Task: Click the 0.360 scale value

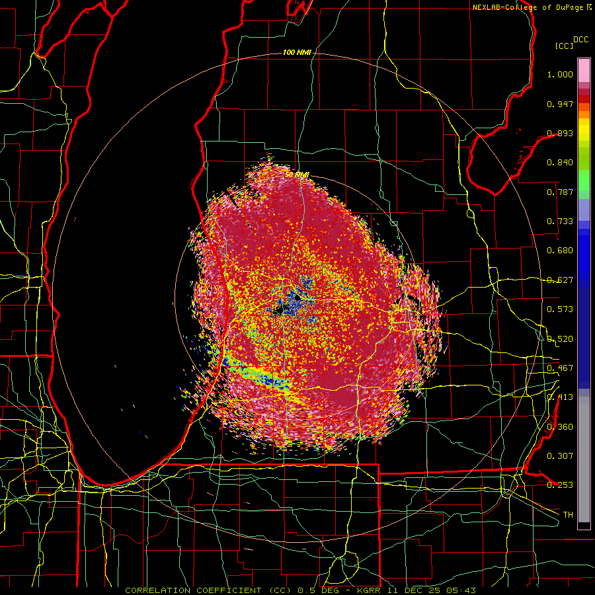Action: [x=560, y=426]
